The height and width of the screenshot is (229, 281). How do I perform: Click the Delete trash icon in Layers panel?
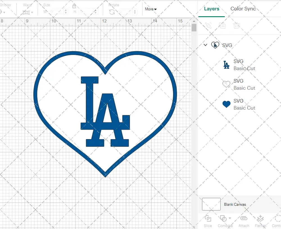(x=236, y=26)
